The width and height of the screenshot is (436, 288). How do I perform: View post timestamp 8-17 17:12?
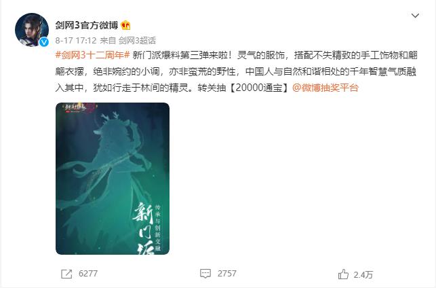(x=76, y=41)
